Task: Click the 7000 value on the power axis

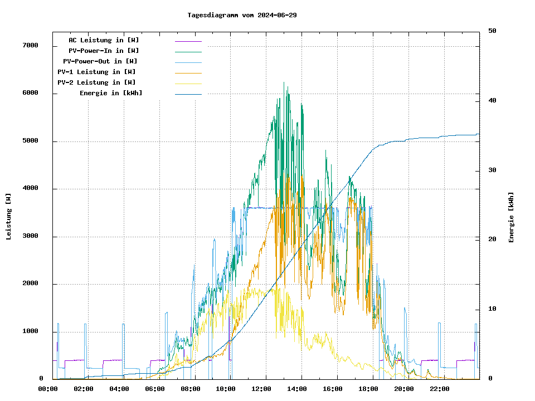Action: pyautogui.click(x=30, y=45)
